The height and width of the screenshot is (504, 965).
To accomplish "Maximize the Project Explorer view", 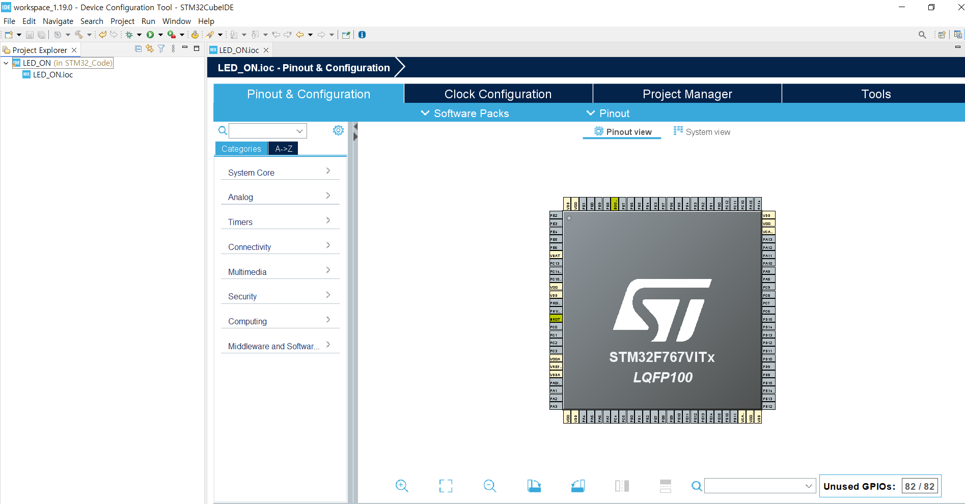I will (197, 48).
